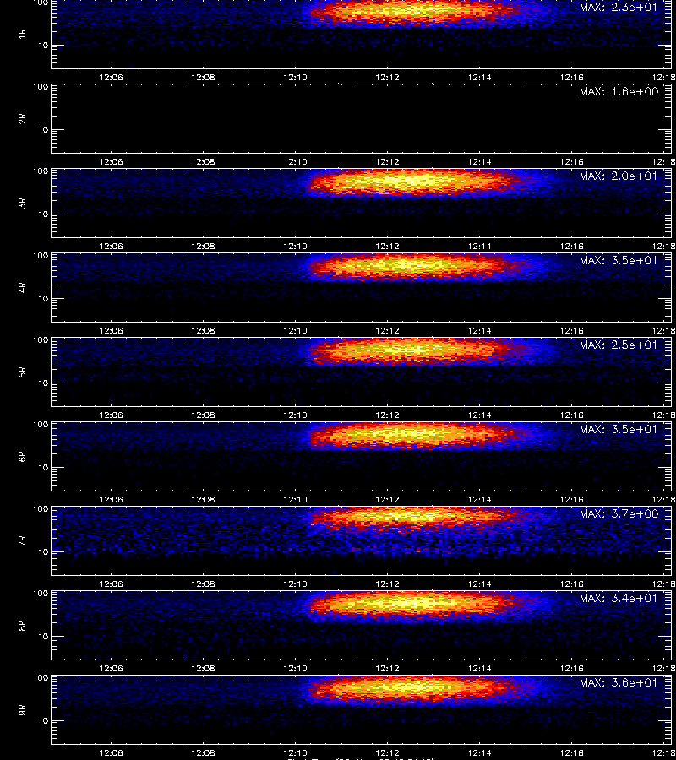Viewport: 676px width, 760px height.
Task: Click the 12:12 tick label below panel 9R
Action: (x=388, y=752)
